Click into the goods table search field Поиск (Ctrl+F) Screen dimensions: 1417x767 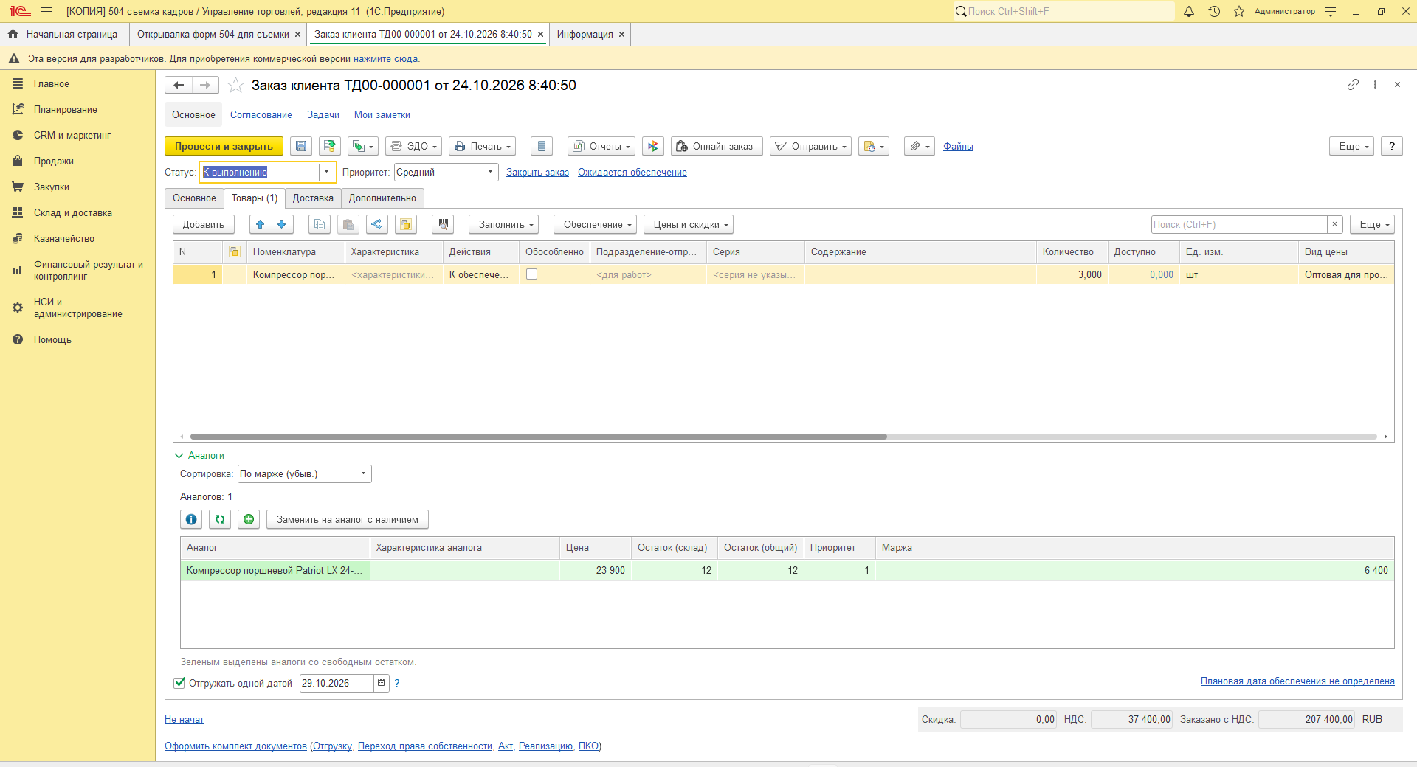(1239, 224)
